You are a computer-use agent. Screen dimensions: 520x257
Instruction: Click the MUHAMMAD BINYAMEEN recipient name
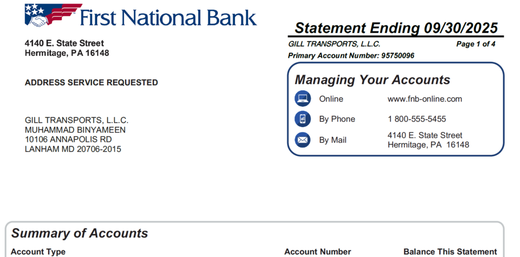(x=75, y=130)
